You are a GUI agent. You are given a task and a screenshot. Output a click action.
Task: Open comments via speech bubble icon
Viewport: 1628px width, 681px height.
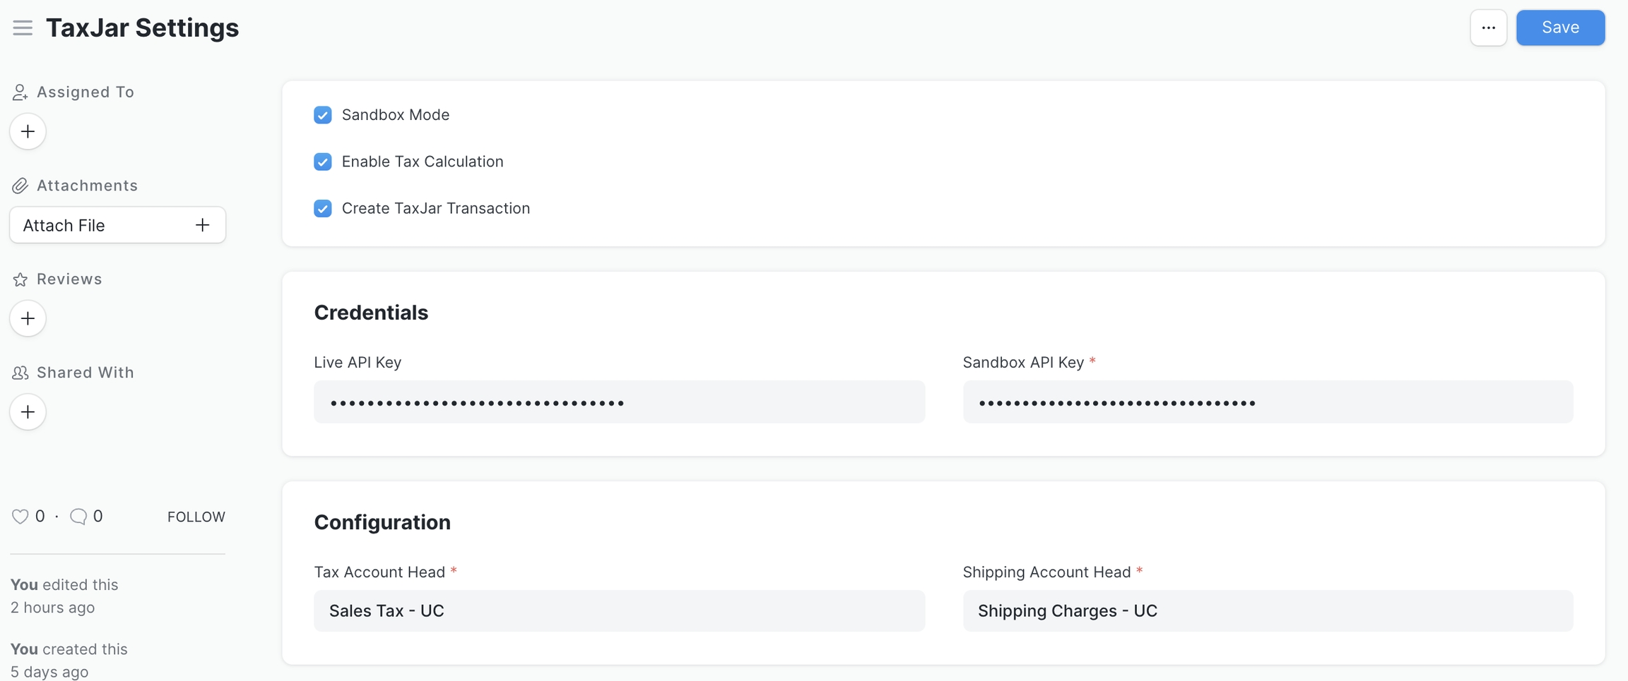point(78,517)
